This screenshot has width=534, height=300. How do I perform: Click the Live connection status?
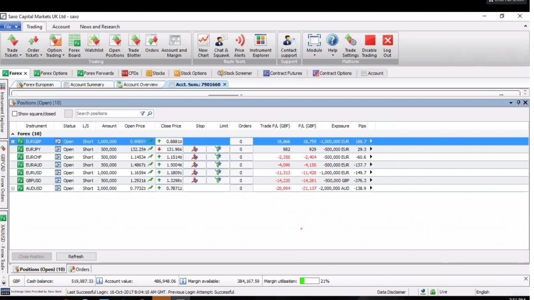point(443,292)
